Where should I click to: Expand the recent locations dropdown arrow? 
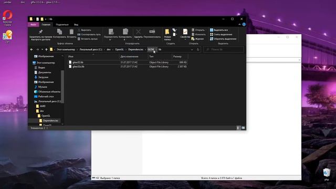[42, 49]
